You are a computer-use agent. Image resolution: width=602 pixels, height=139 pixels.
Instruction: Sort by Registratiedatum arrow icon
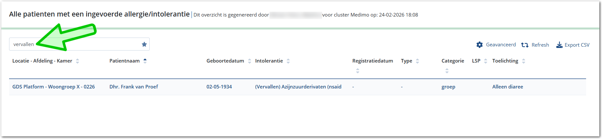357,71
